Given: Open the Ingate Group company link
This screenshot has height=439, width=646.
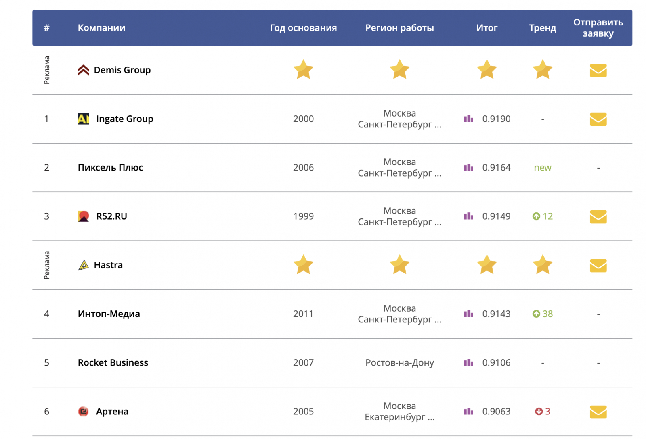Looking at the screenshot, I should pos(124,119).
